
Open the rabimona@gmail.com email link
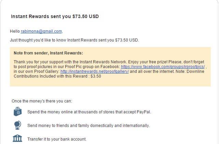(41, 31)
